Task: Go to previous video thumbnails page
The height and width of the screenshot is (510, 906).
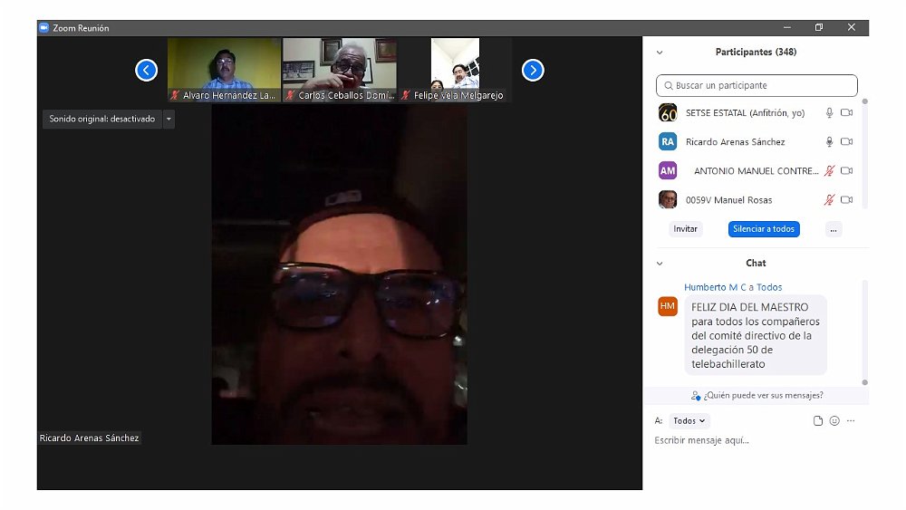Action: click(147, 70)
